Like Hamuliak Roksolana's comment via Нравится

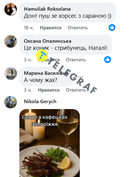coord(51,28)
